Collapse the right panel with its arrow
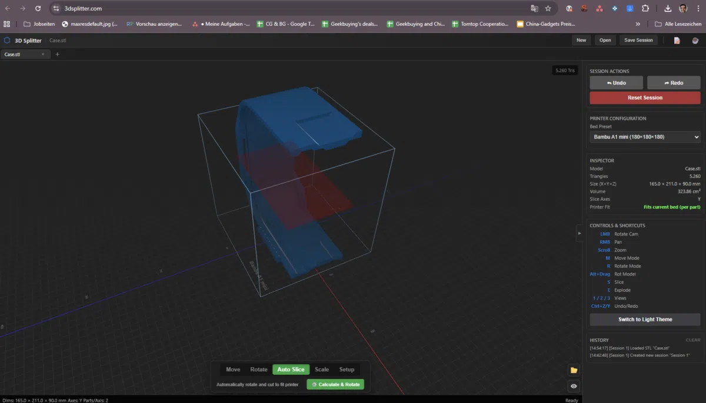 (x=579, y=233)
